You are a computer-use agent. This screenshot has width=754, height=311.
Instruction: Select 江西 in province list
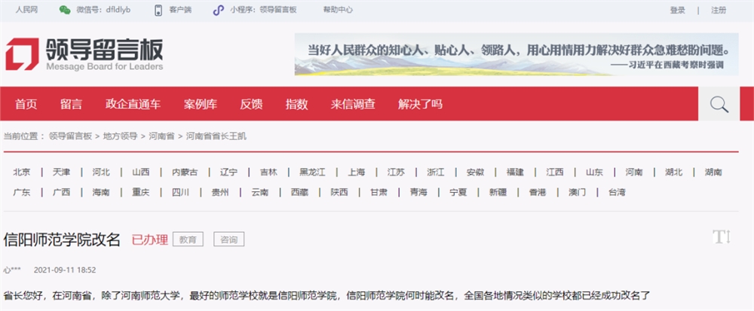point(555,172)
